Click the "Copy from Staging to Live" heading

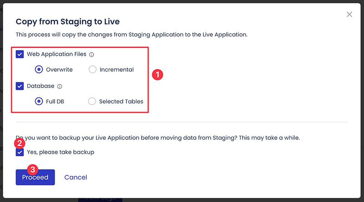(68, 21)
